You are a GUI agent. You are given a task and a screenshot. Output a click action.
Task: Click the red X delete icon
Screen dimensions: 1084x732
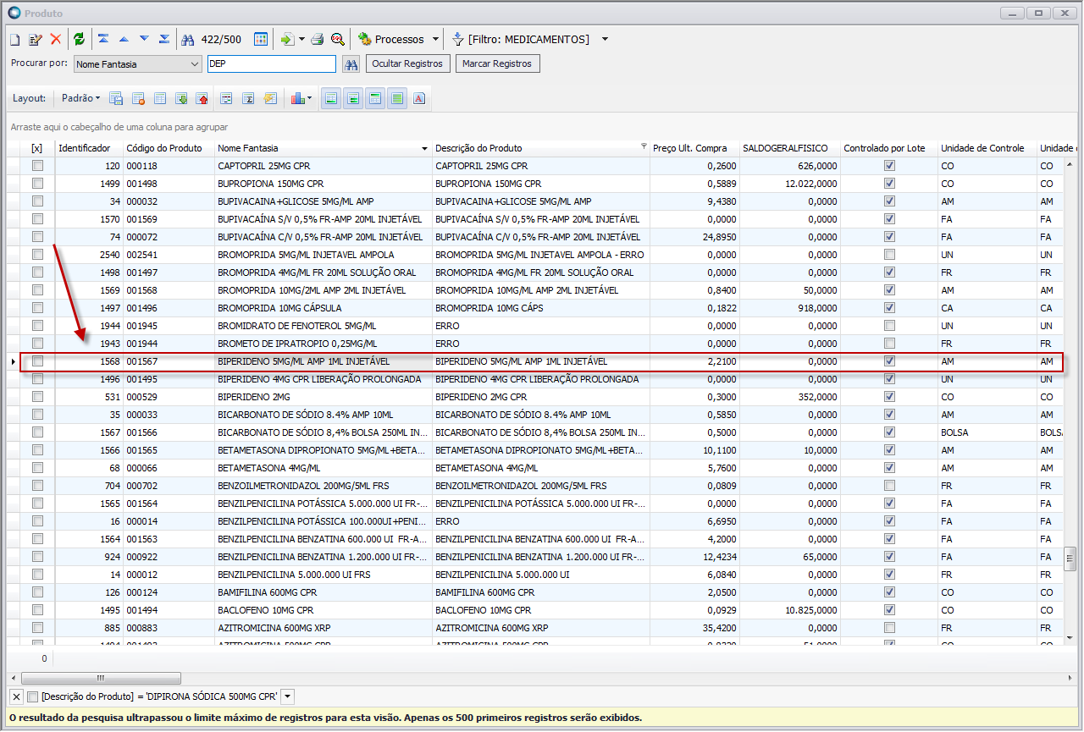pos(56,39)
